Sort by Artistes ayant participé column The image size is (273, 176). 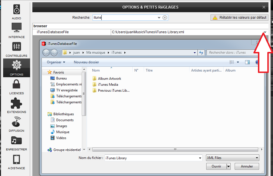point(206,70)
